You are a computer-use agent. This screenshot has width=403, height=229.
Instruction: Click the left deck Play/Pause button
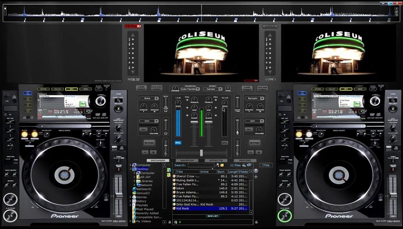[10, 216]
